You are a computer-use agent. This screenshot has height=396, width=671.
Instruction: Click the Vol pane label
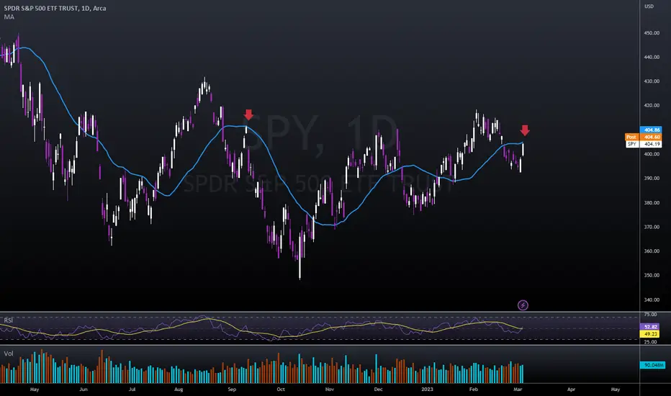click(x=9, y=354)
